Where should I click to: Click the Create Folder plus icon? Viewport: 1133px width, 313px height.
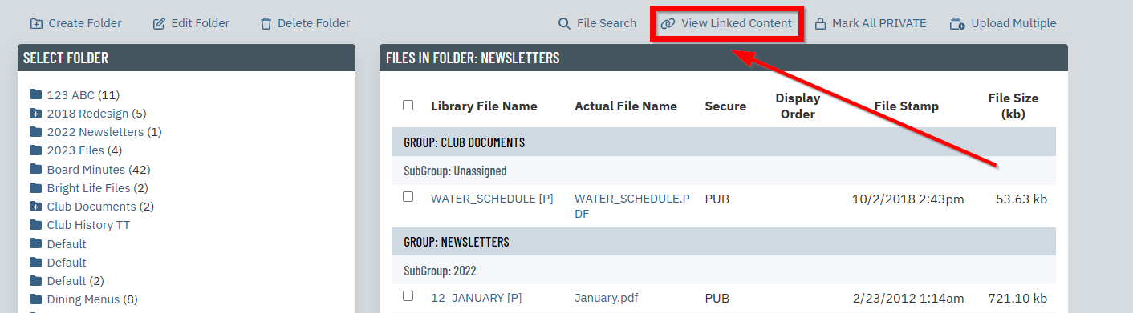click(36, 23)
